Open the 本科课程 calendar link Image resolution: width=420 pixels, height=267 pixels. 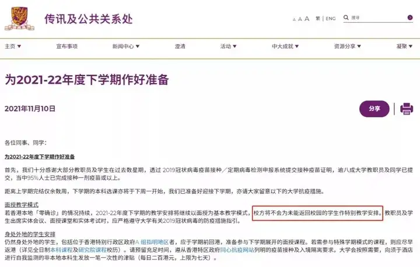[x=61, y=250]
